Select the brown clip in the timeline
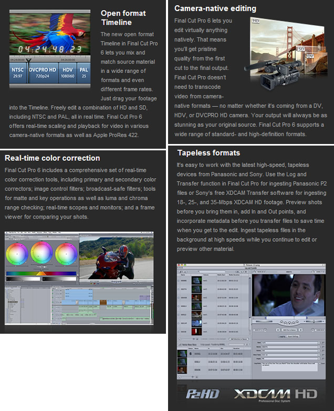Image resolution: width=334 pixels, height=411 pixels. [103, 303]
